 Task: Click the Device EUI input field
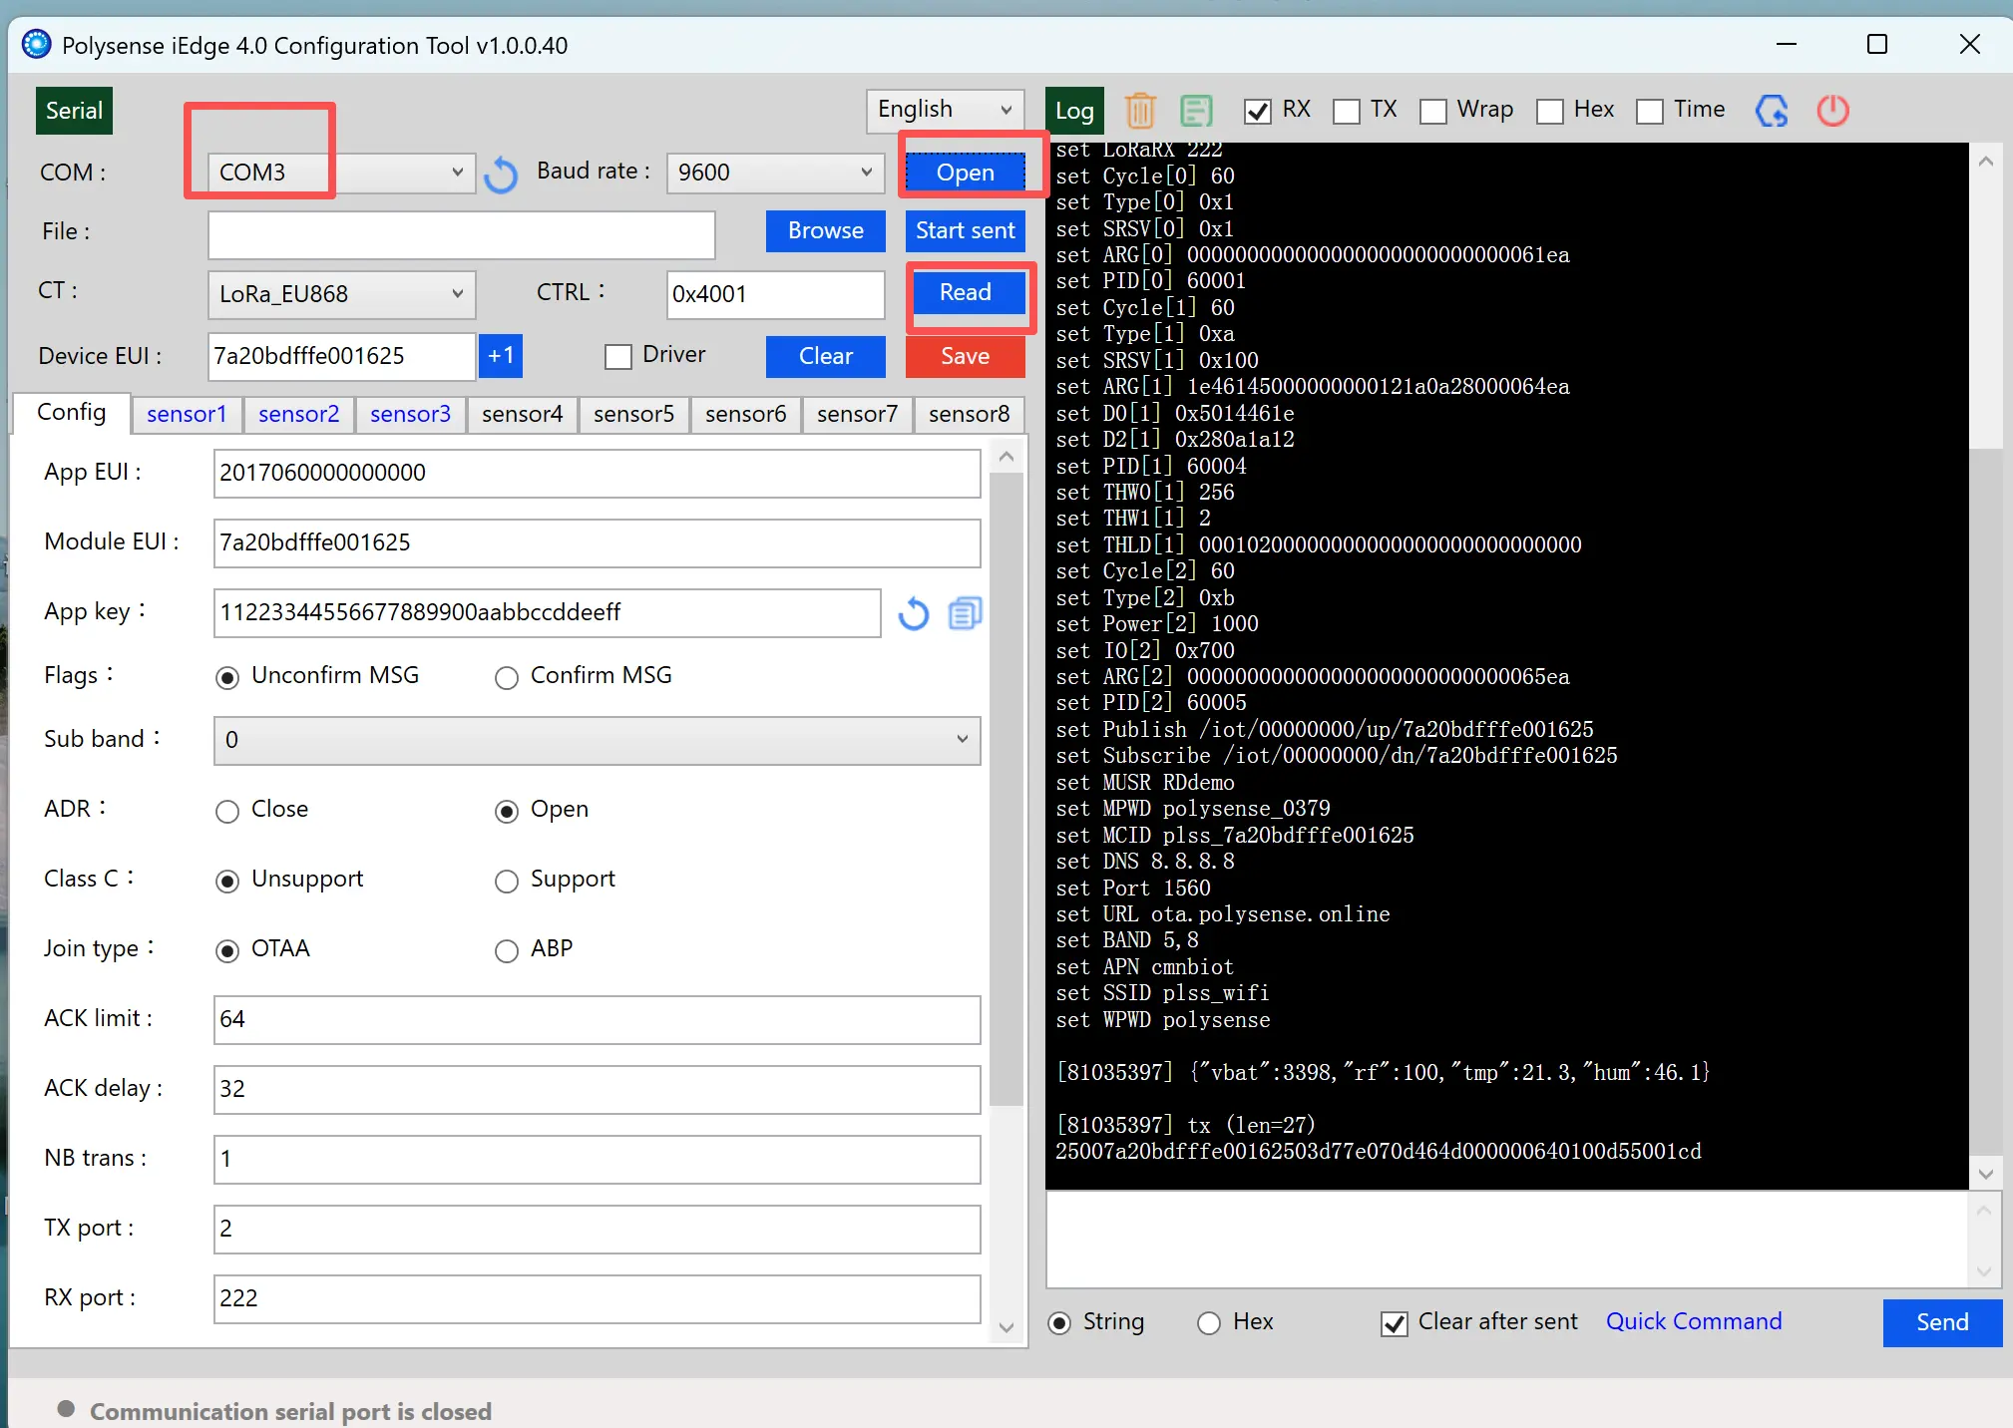point(341,356)
